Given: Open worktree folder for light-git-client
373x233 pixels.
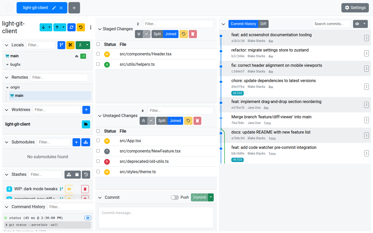Looking at the screenshot, I should pyautogui.click(x=86, y=124).
